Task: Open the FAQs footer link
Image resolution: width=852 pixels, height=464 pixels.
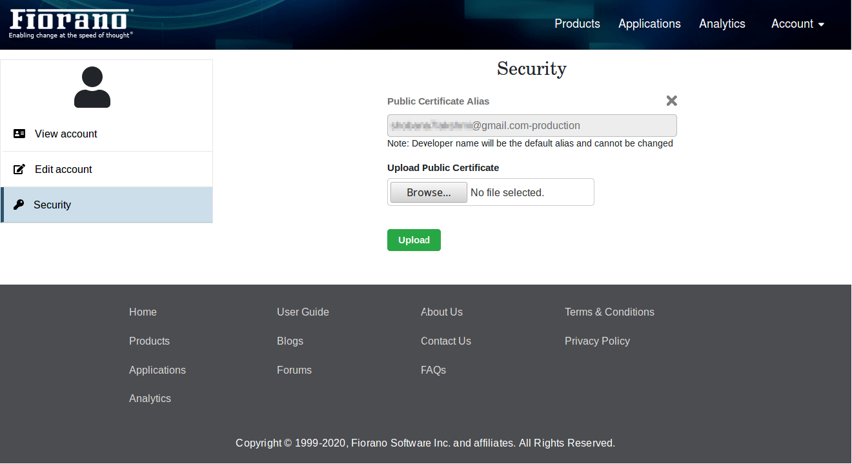Action: (433, 370)
